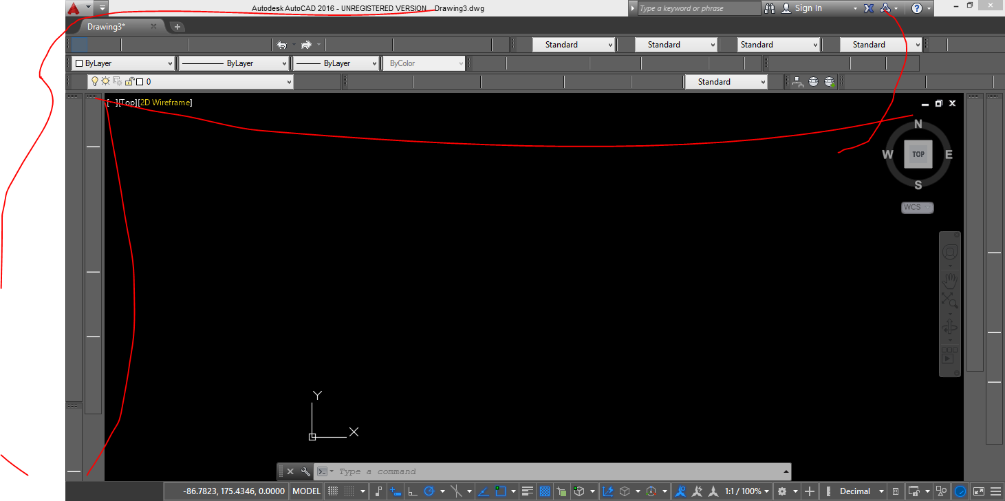Click the Sign In button
Screen dimensions: 1005x501
(808, 8)
